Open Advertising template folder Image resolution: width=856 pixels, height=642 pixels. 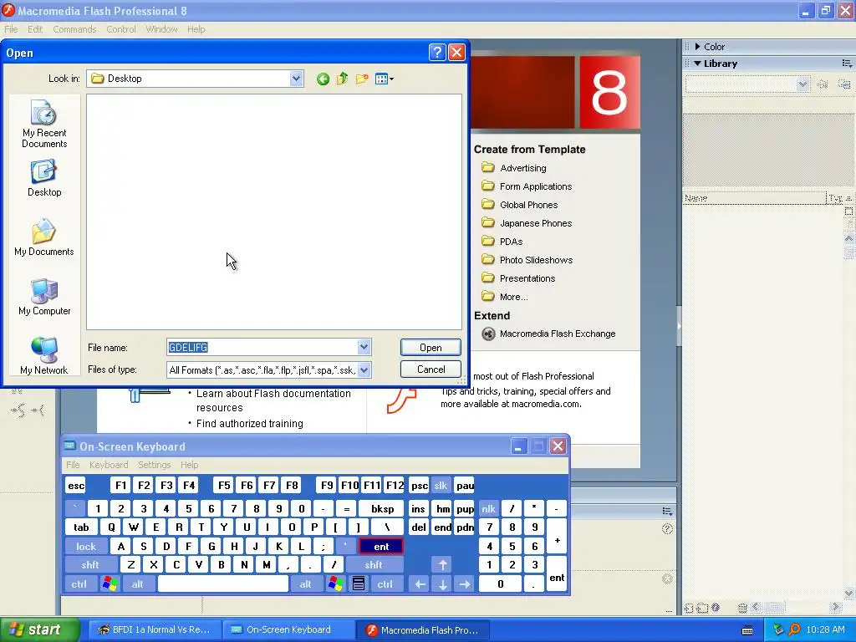514,167
